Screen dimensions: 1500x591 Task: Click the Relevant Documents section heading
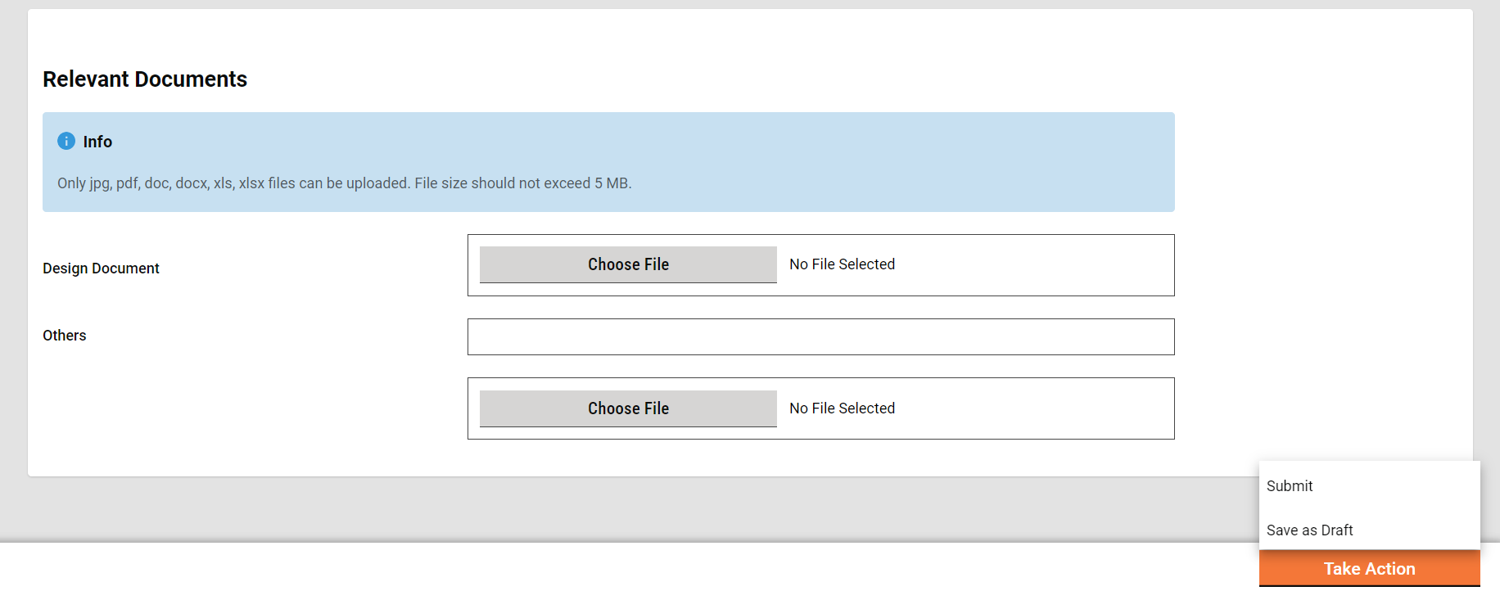pos(145,79)
